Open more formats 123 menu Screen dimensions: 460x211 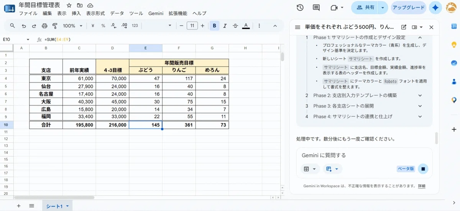pos(135,26)
